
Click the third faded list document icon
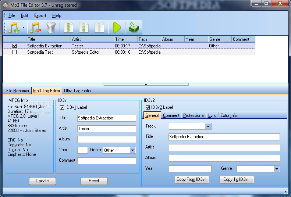click(99, 28)
